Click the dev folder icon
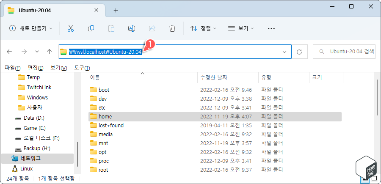The width and height of the screenshot is (381, 184). 94,99
